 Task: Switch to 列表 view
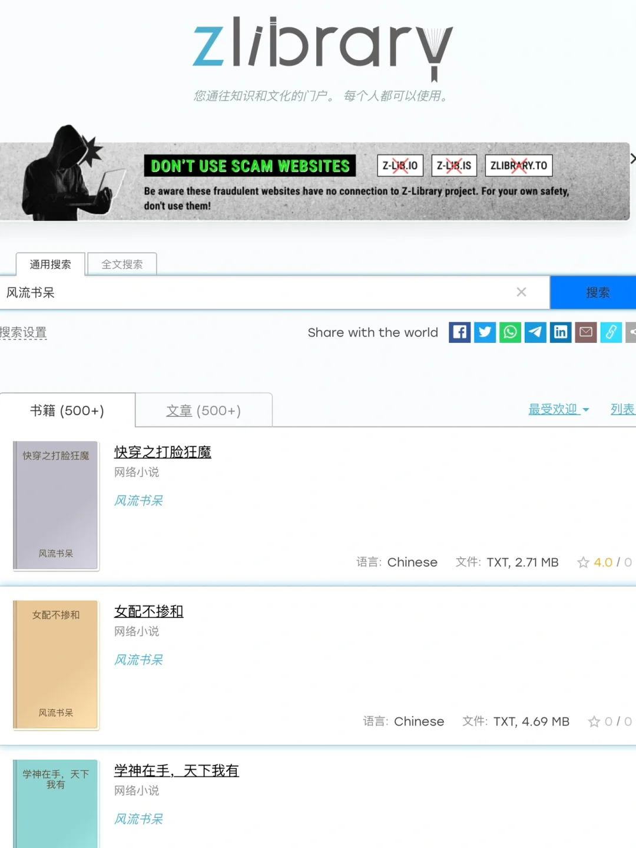[622, 409]
